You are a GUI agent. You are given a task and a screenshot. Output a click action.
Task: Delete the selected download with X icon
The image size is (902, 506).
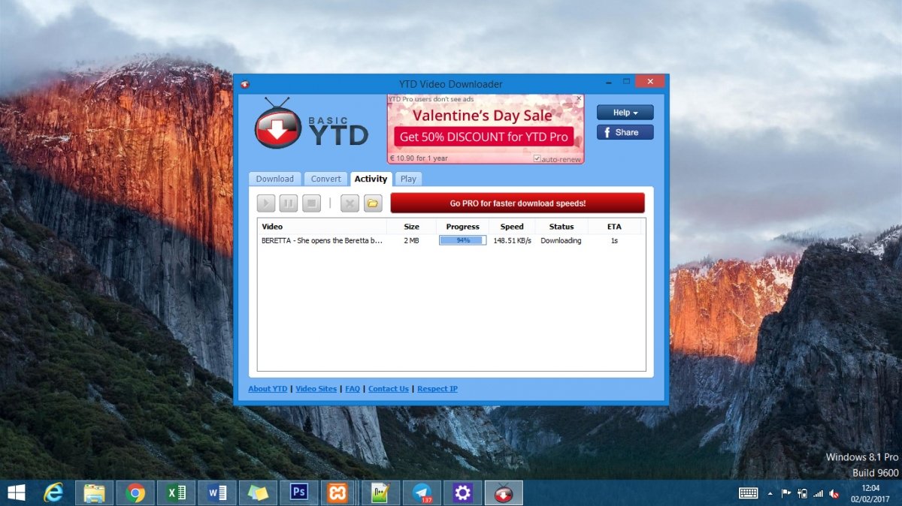click(350, 203)
